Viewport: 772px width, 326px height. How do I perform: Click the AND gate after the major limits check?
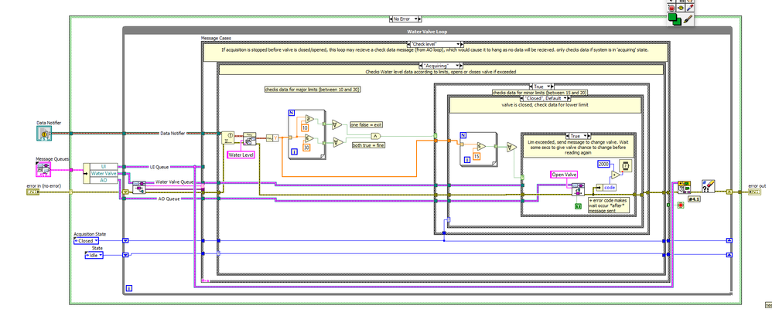[375, 136]
